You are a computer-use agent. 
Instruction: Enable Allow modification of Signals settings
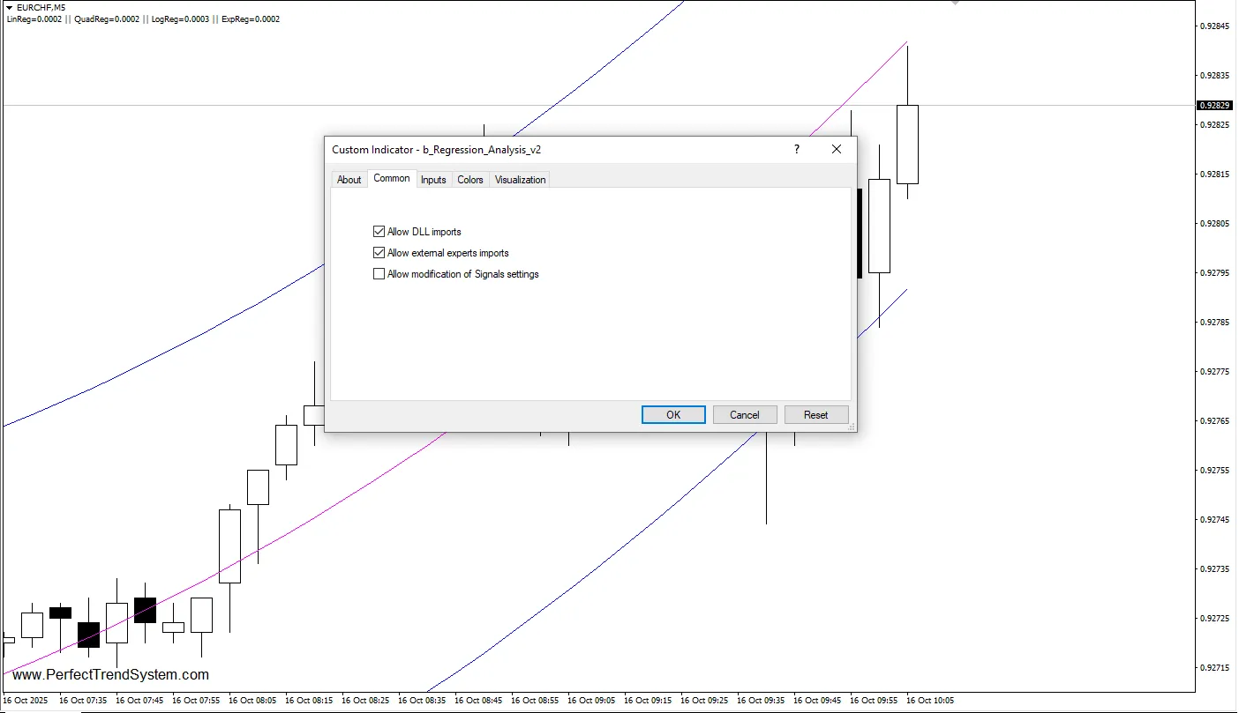[379, 273]
